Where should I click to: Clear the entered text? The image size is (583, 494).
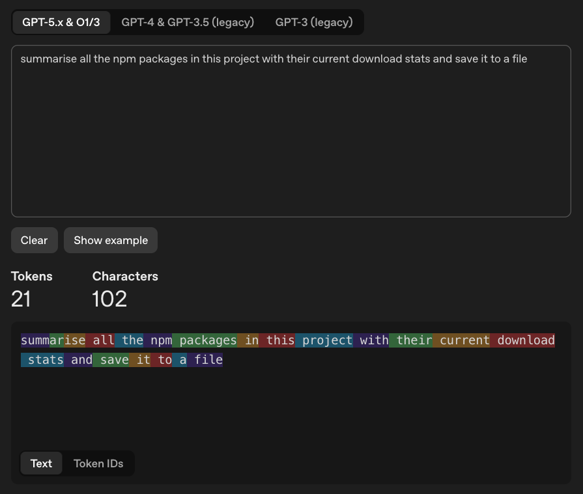35,240
